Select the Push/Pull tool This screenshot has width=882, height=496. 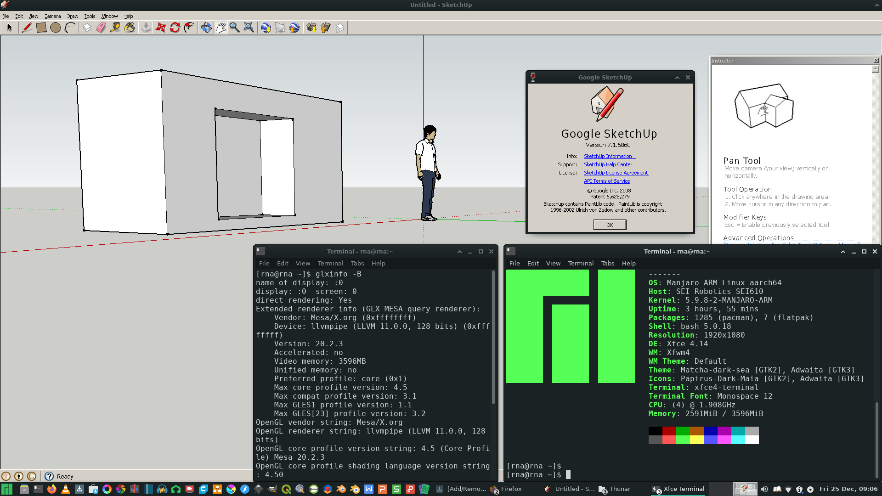[x=146, y=28]
